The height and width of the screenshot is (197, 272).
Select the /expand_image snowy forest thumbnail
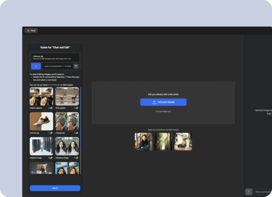coord(42,146)
